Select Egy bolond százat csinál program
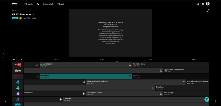Image resolution: width=221 pixels, height=106 pixels. point(186,71)
